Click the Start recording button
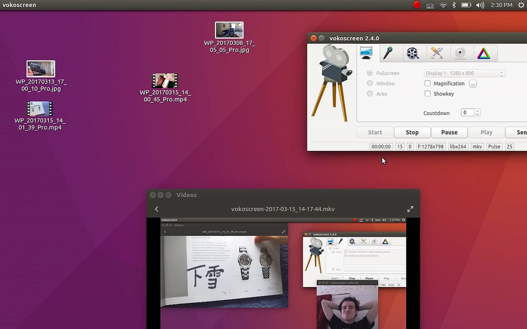Viewport: 527px width, 329px height. coord(375,132)
